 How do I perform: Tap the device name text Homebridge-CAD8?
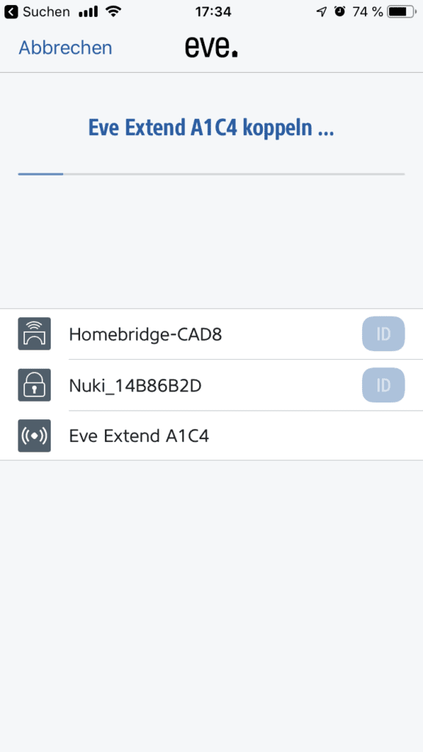tap(145, 334)
